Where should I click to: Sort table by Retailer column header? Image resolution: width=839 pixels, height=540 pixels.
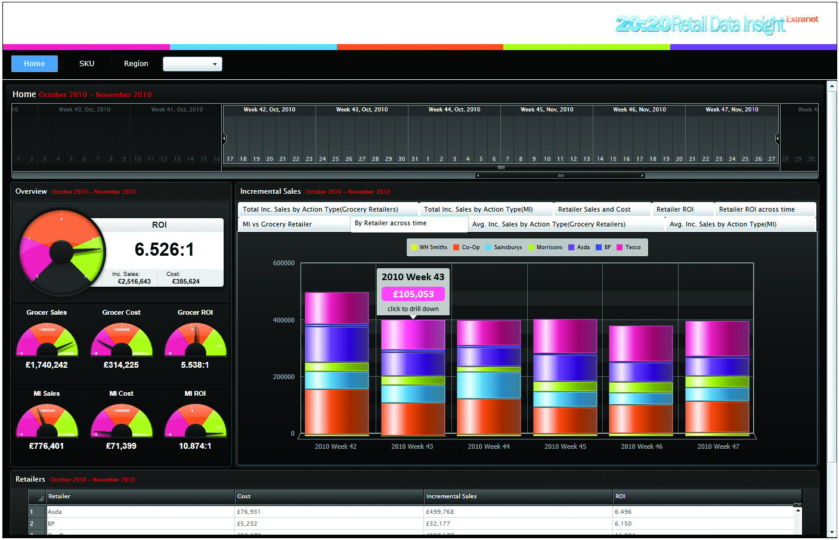point(141,496)
